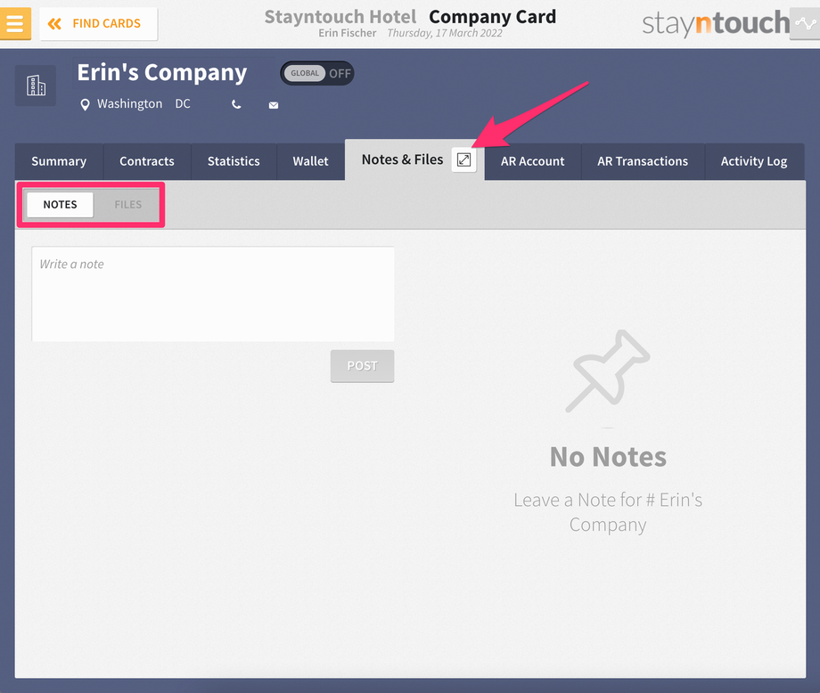Click the POST button

coord(363,366)
